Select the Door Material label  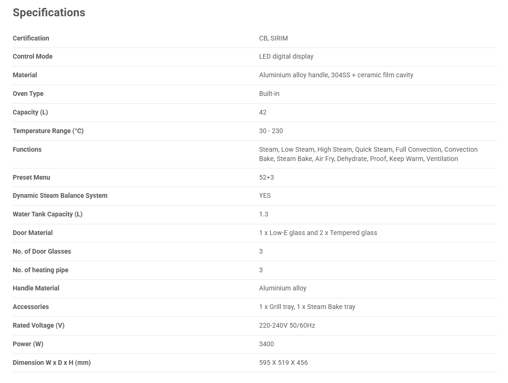click(x=33, y=233)
